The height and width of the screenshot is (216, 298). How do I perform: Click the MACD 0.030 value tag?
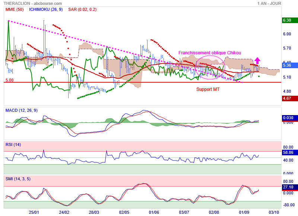click(290, 118)
